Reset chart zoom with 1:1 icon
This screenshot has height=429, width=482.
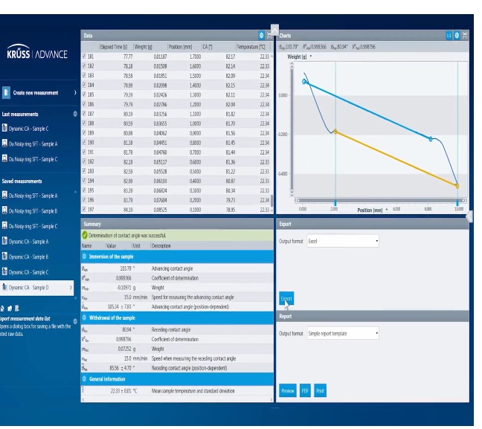tap(449, 36)
